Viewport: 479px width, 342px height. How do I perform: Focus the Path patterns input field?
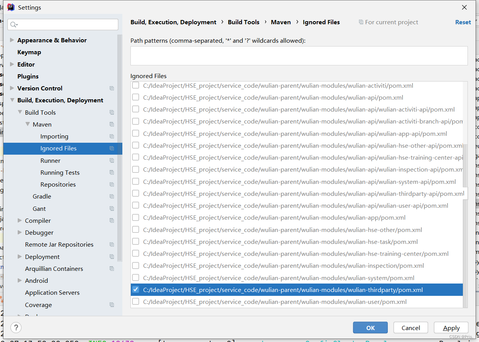coord(299,56)
